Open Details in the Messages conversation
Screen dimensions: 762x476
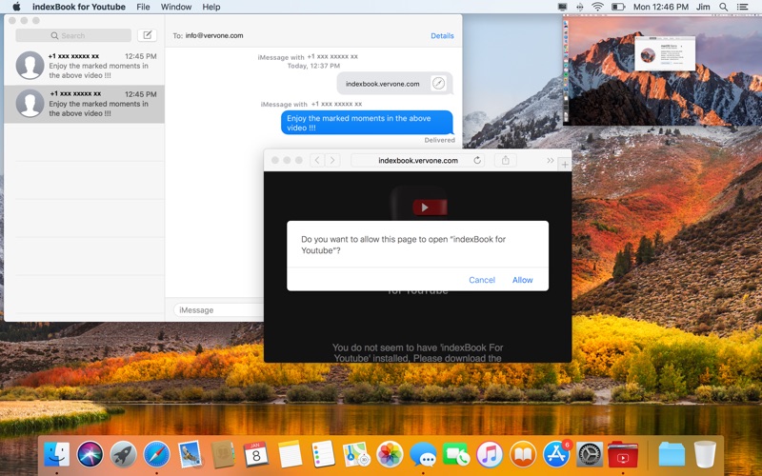click(442, 35)
